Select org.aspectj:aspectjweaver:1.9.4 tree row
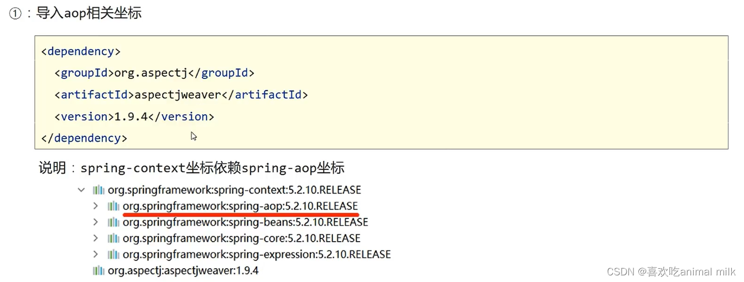This screenshot has height=282, width=744. pos(183,270)
